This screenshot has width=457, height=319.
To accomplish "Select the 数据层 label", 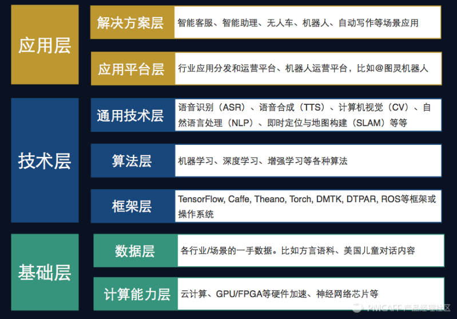I will click(x=136, y=250).
